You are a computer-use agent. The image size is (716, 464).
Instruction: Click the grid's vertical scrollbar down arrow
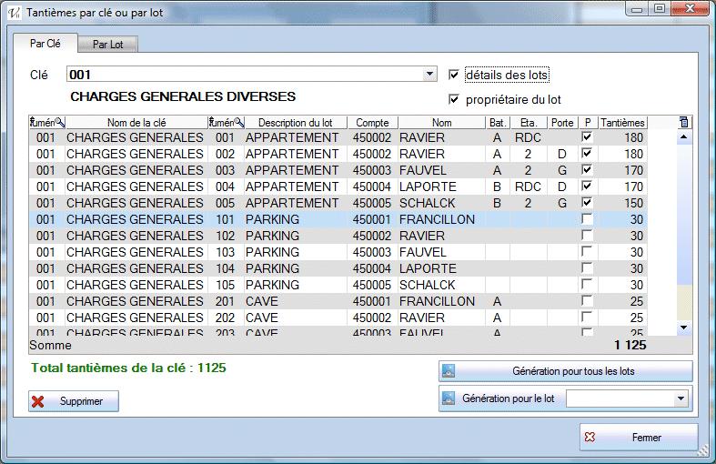point(684,327)
